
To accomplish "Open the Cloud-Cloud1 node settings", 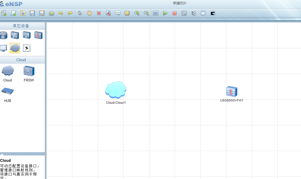I will coord(115,89).
